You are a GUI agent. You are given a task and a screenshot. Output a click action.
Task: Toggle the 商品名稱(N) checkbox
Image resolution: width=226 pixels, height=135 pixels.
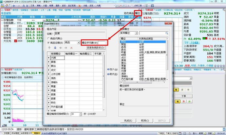click(49, 43)
